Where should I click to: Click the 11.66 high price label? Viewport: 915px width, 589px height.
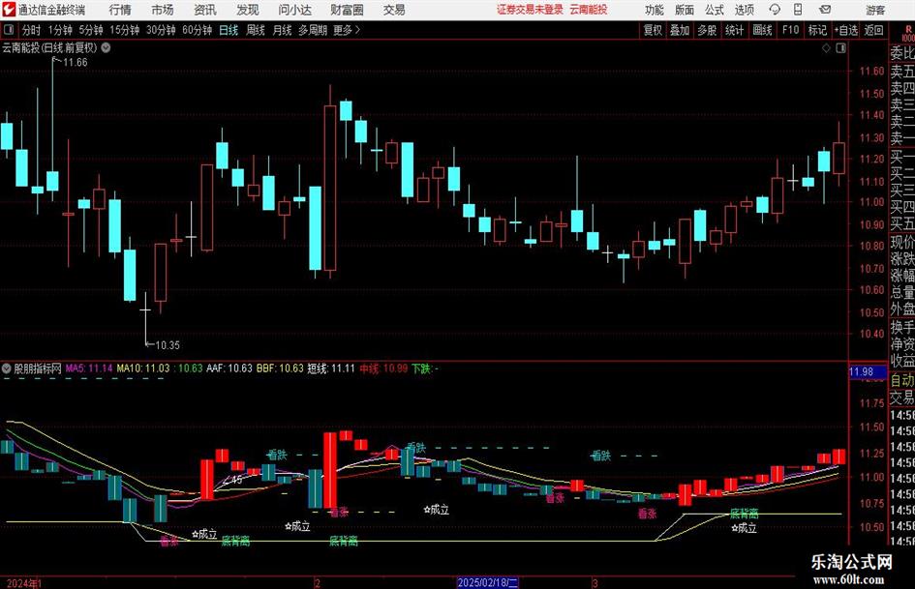[x=76, y=63]
